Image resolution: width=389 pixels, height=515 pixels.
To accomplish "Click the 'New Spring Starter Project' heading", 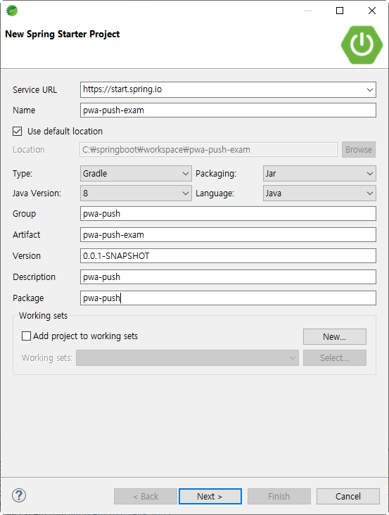I will [63, 34].
